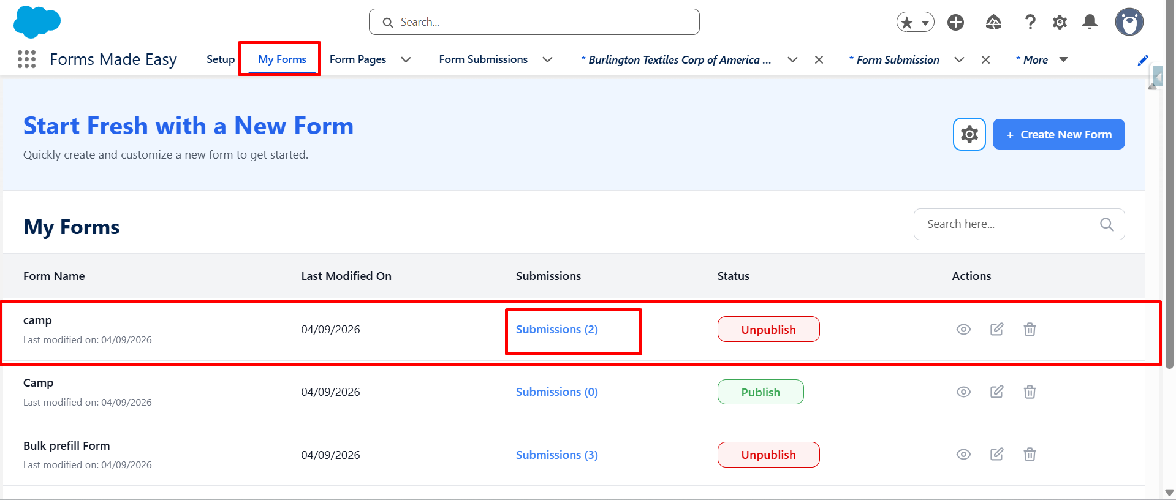Preview the camp form with eye icon
The height and width of the screenshot is (500, 1176).
pyautogui.click(x=963, y=330)
